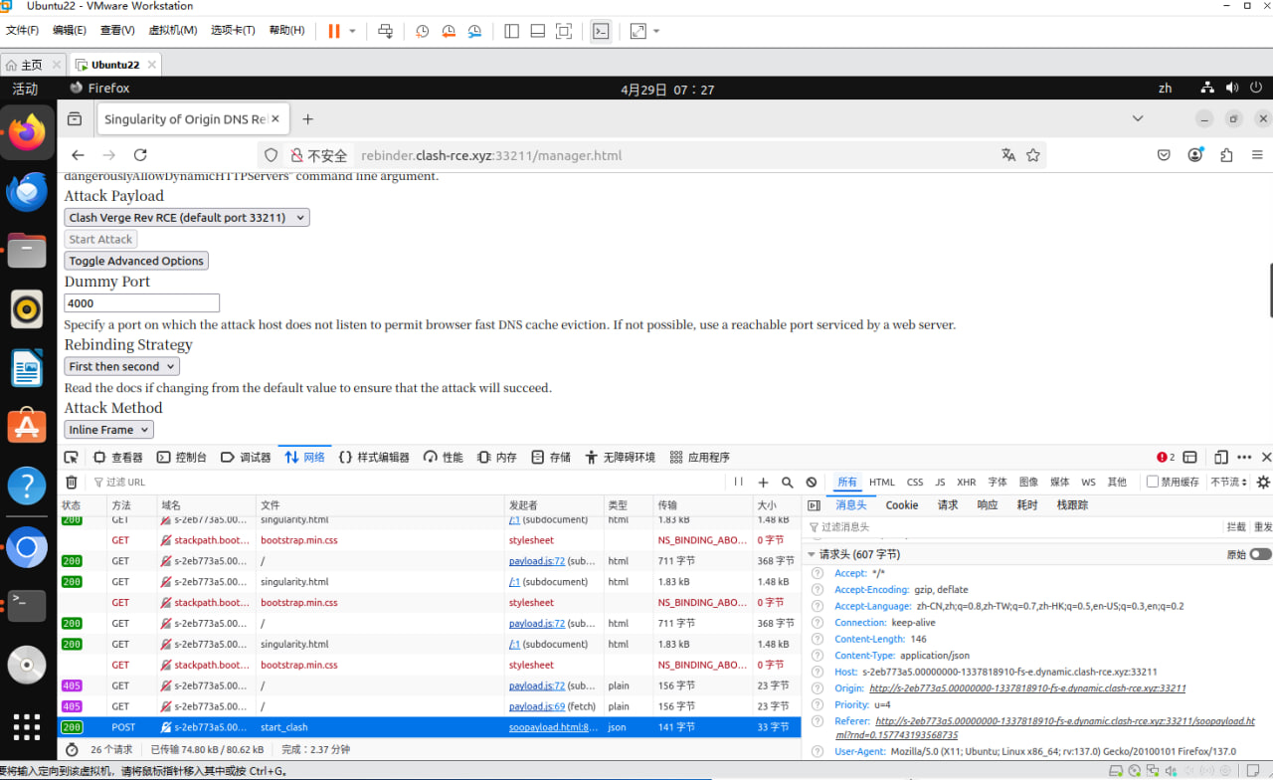Image resolution: width=1273 pixels, height=780 pixels.
Task: Show Applications grid in the dock
Action: [27, 725]
